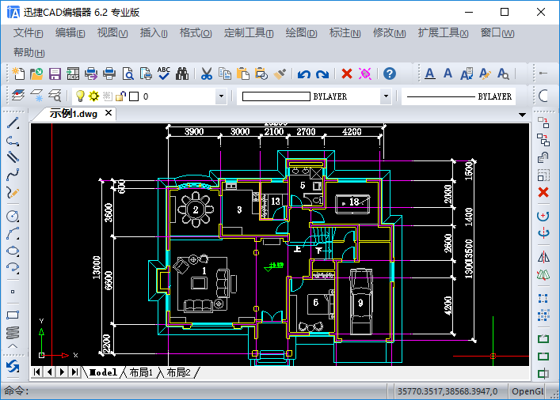Viewport: 560px width, 400px height.
Task: Click the Print icon
Action: [x=109, y=74]
